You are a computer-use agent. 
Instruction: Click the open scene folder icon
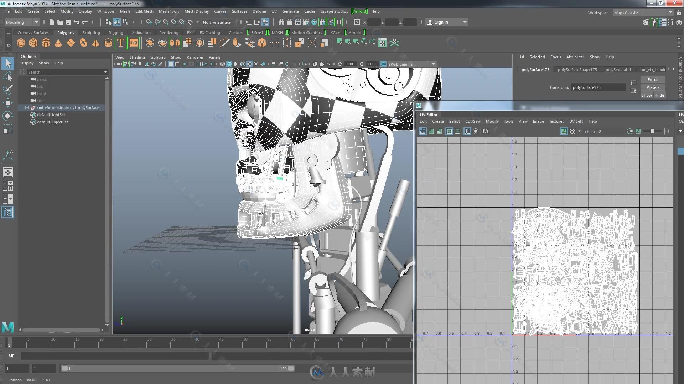pos(60,22)
